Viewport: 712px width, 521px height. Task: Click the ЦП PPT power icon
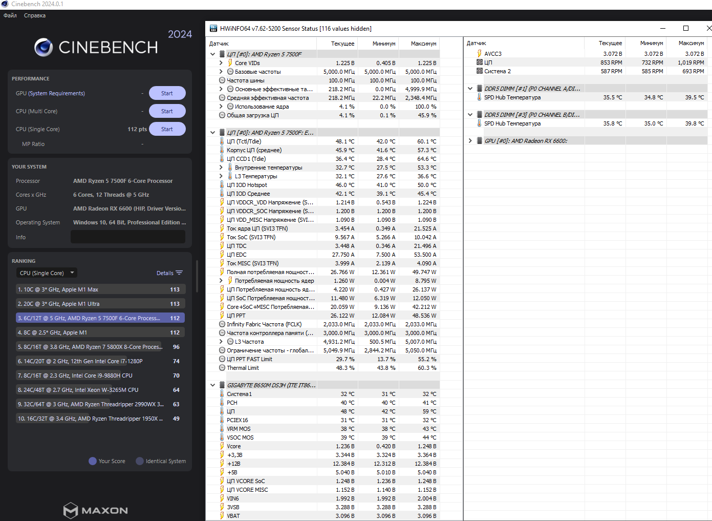pyautogui.click(x=222, y=316)
